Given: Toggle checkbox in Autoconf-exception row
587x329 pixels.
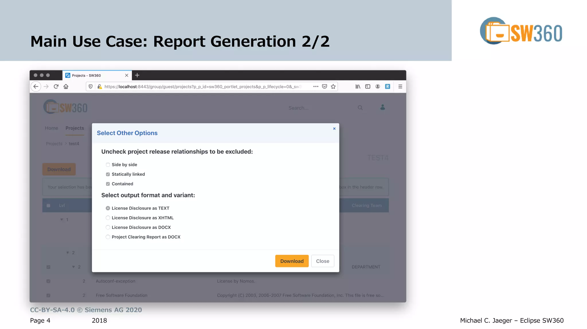Looking at the screenshot, I should 48,281.
